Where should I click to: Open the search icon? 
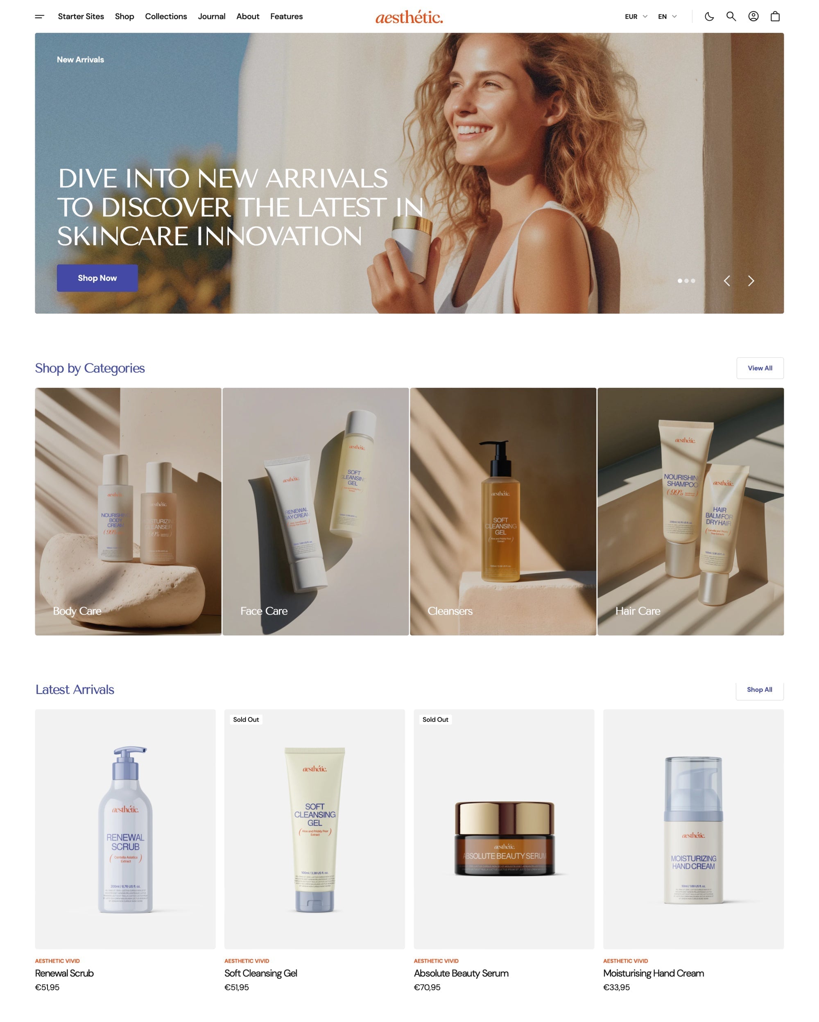coord(731,16)
